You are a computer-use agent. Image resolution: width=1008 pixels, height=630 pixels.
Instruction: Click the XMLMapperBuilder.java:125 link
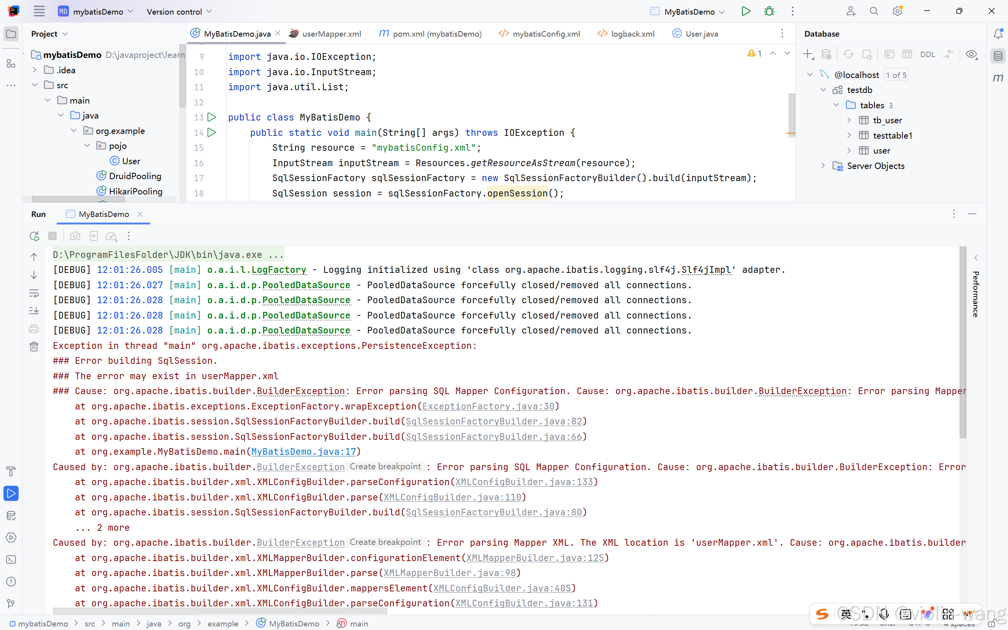tap(535, 558)
